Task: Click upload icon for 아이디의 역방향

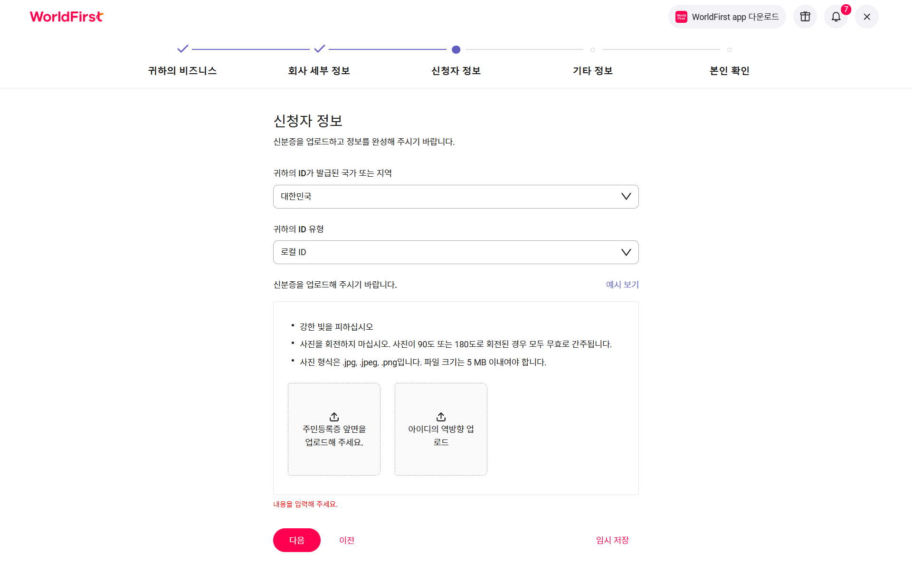Action: click(x=441, y=417)
